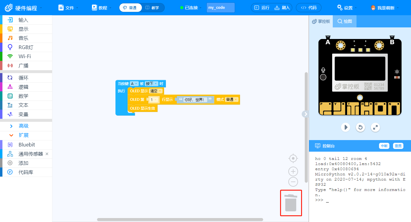Viewport: 411px width, 222px height.
Task: Switch to the 掌控板 tab
Action: point(321,21)
